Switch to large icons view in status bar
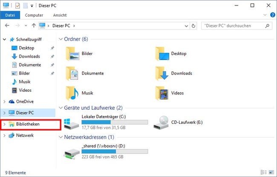277x177 pixels. pos(271,172)
